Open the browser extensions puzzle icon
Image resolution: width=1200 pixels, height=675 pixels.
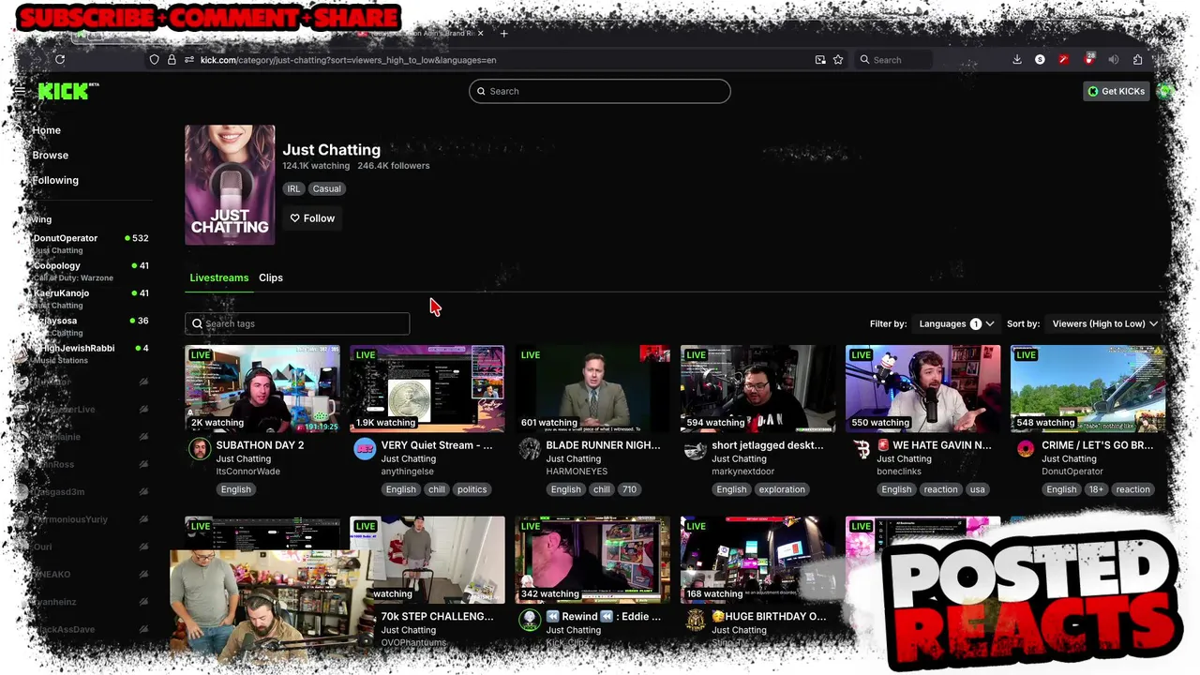tap(1137, 60)
